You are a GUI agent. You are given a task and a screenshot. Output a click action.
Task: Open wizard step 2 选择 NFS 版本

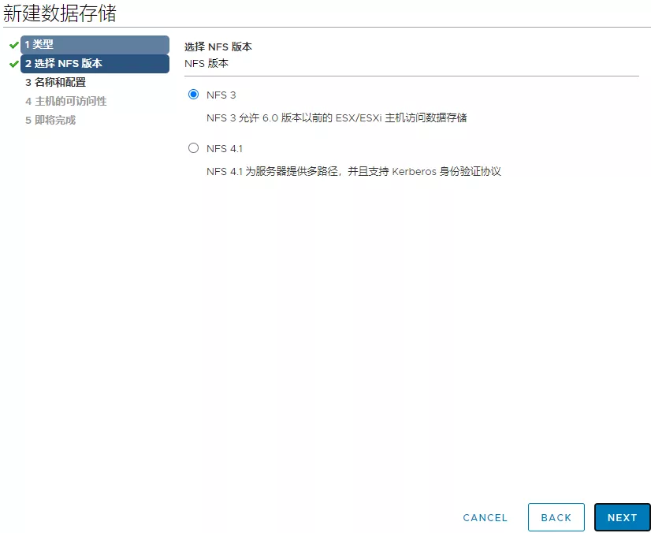click(x=95, y=64)
